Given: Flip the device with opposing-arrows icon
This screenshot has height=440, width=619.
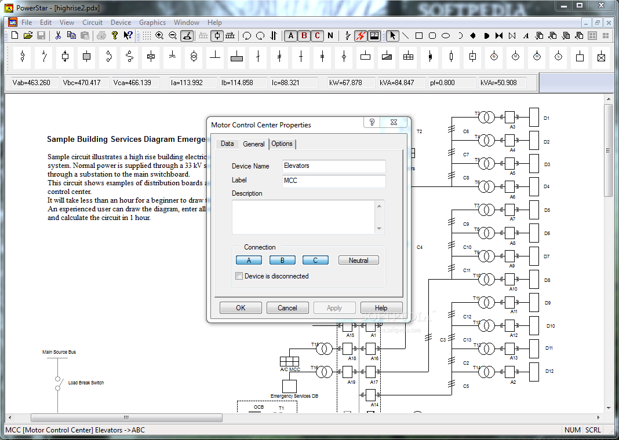Looking at the screenshot, I should tap(274, 36).
